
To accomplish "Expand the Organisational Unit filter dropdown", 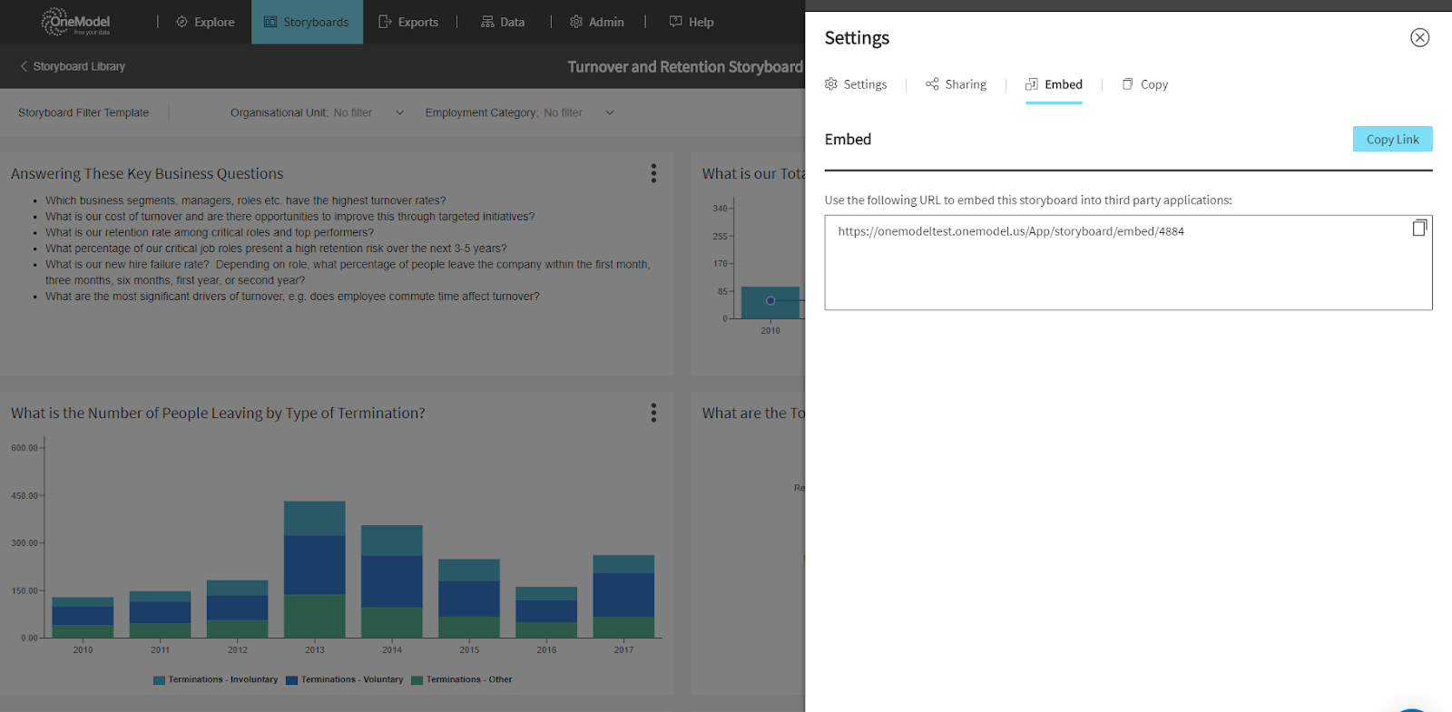I will click(x=399, y=113).
